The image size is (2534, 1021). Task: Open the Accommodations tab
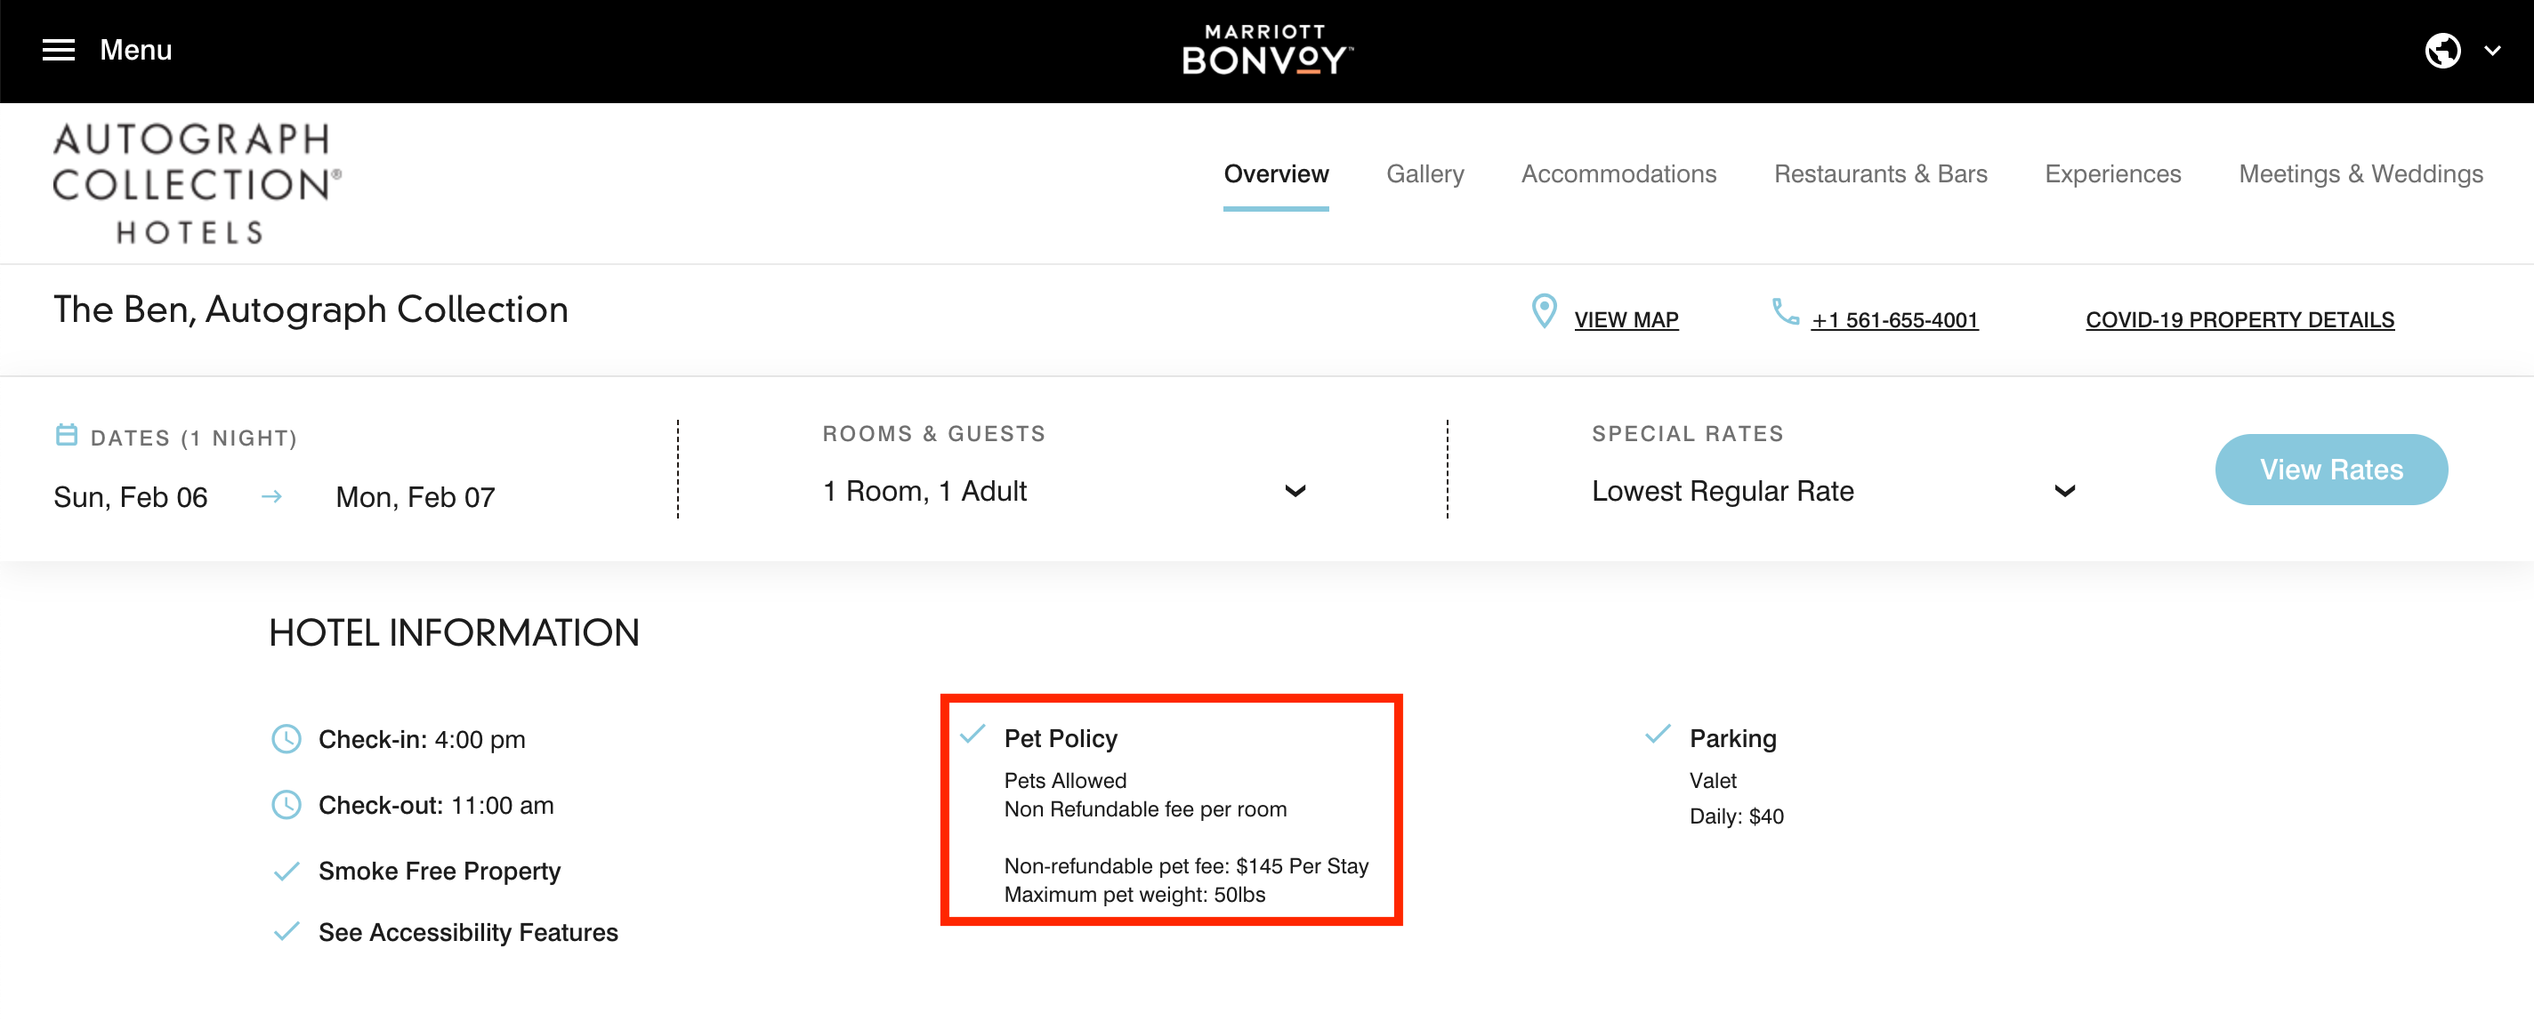(x=1618, y=174)
